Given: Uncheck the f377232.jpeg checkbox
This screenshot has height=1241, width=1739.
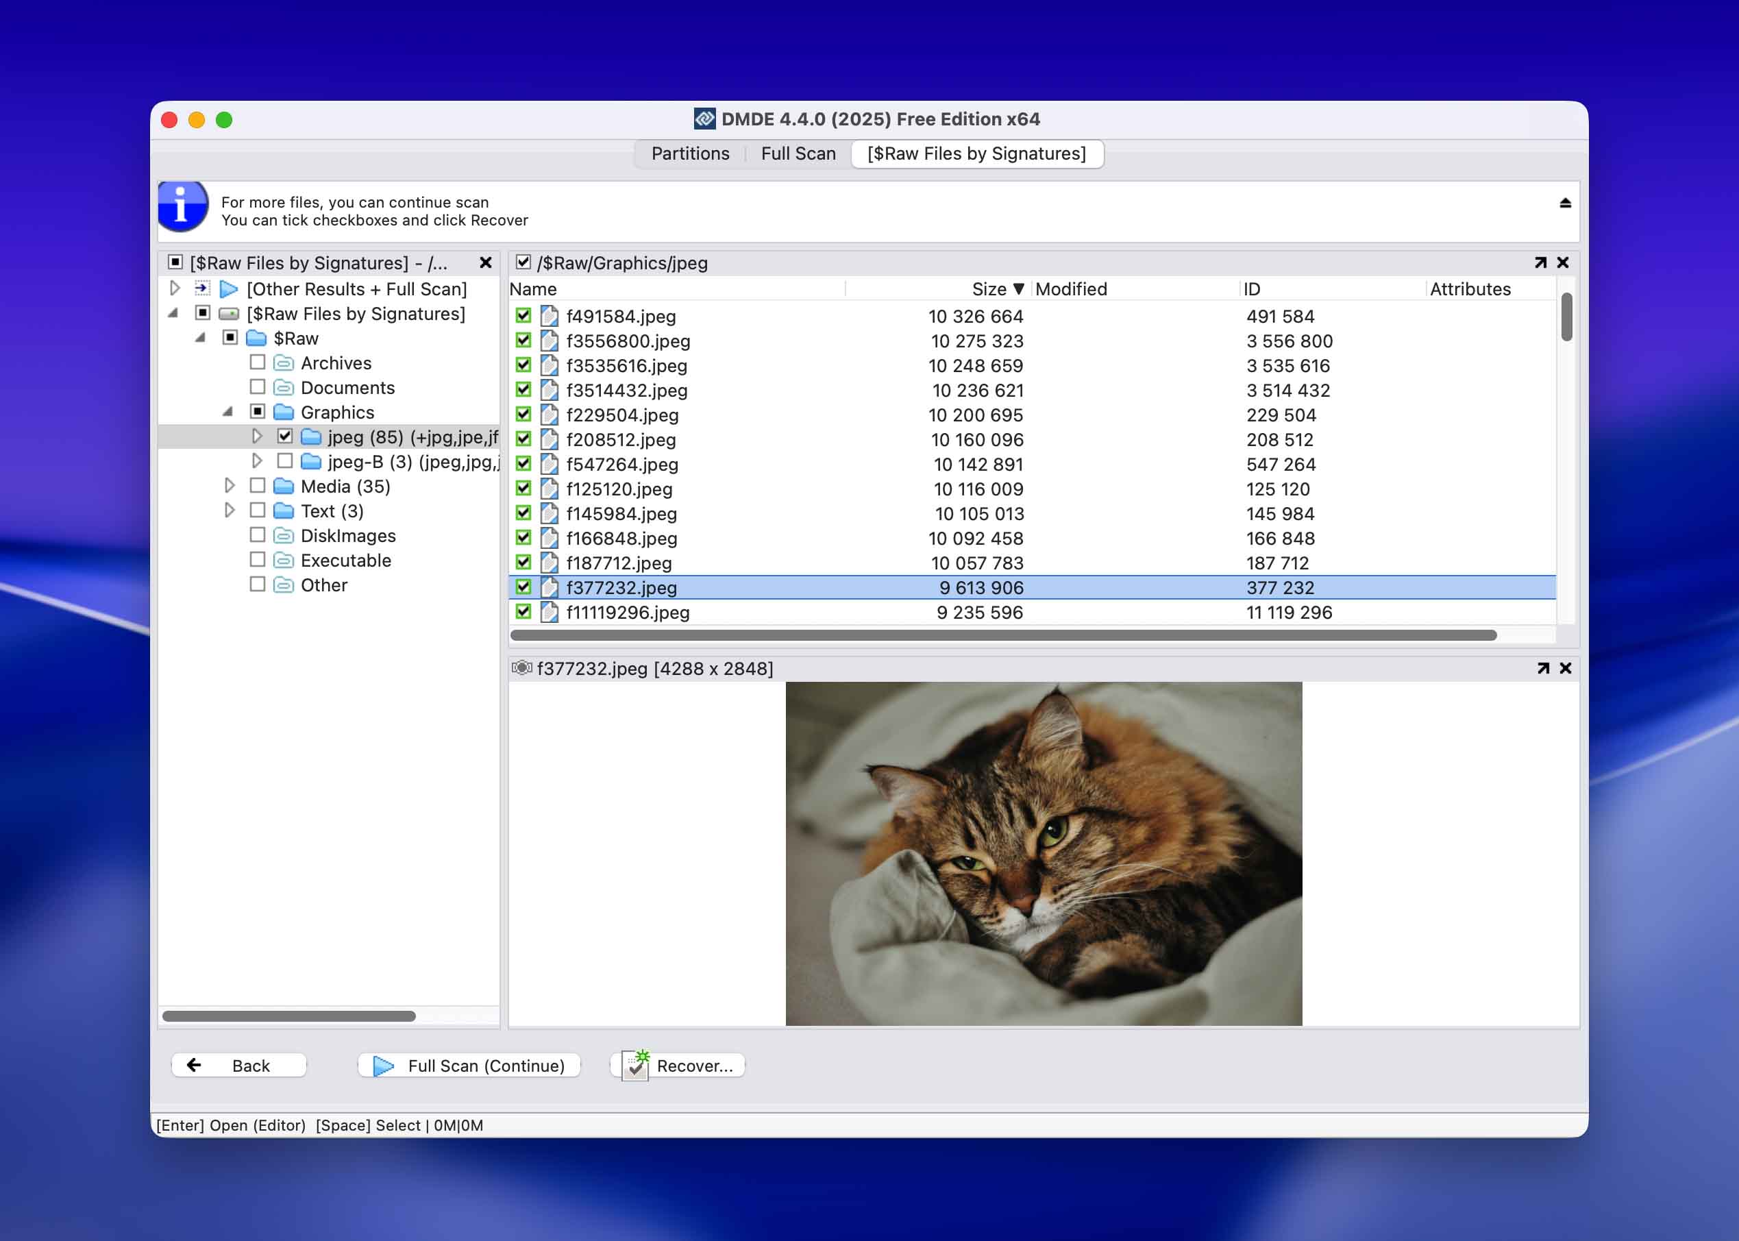Looking at the screenshot, I should click(x=523, y=588).
